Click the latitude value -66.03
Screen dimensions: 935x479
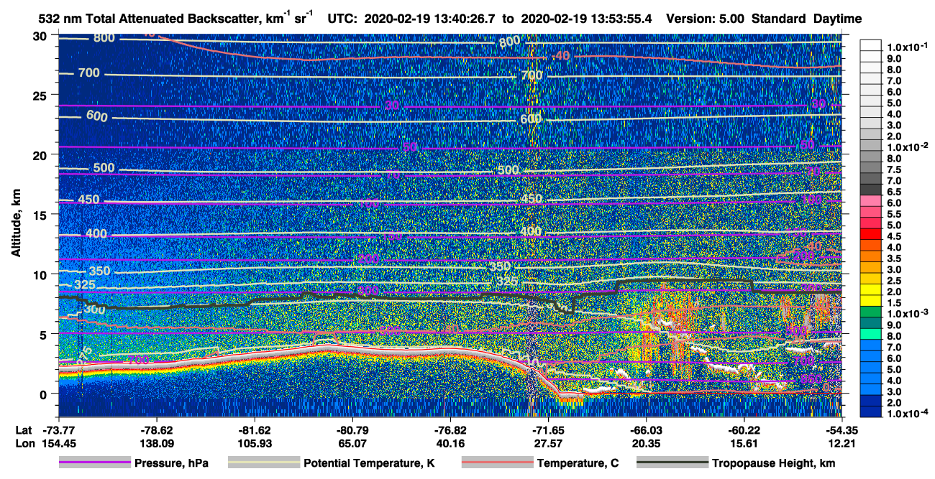click(646, 429)
